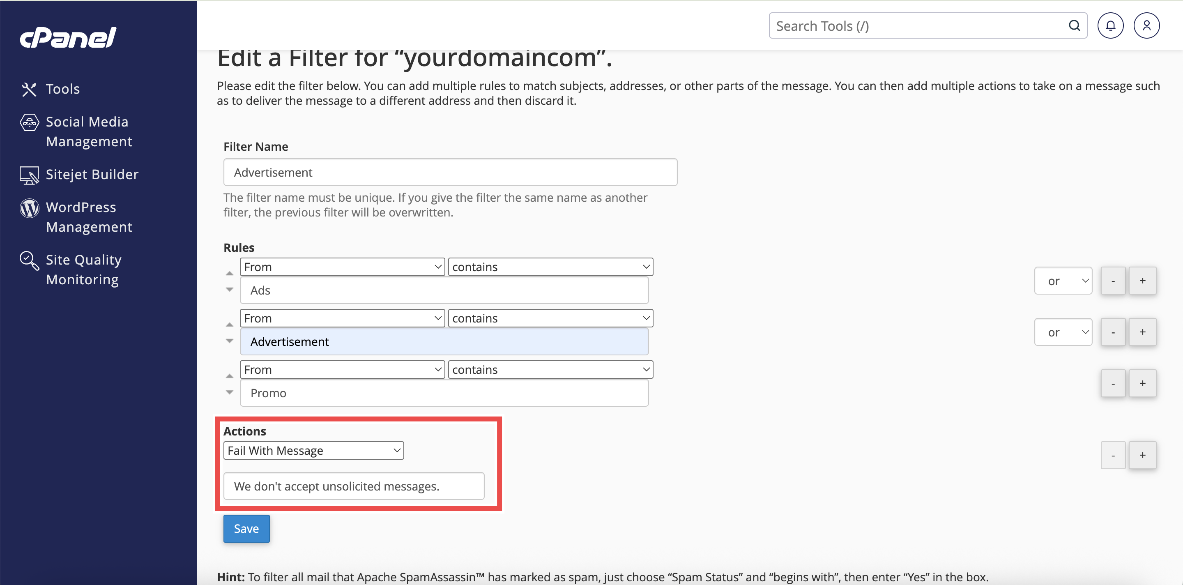Open the user account icon
Image resolution: width=1183 pixels, height=585 pixels.
(x=1146, y=26)
